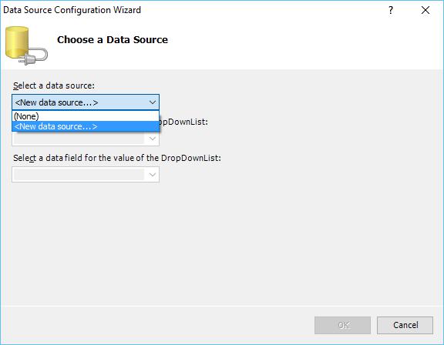Click the greyed-out OK button
This screenshot has width=444, height=345.
[x=342, y=325]
